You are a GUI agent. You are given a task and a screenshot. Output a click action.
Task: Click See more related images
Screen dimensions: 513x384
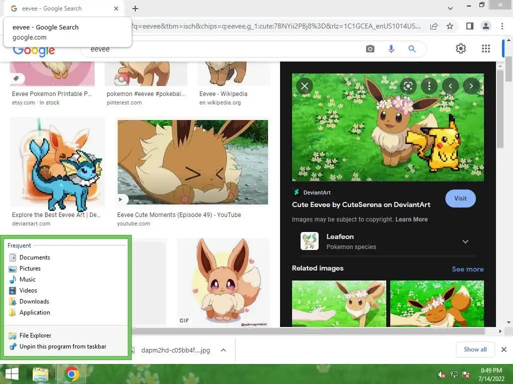click(467, 269)
